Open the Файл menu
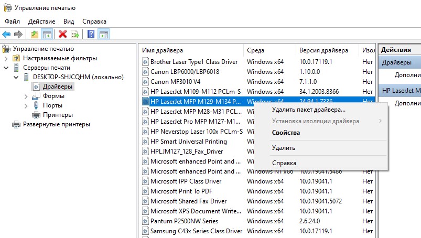The width and height of the screenshot is (421, 238). tap(13, 21)
